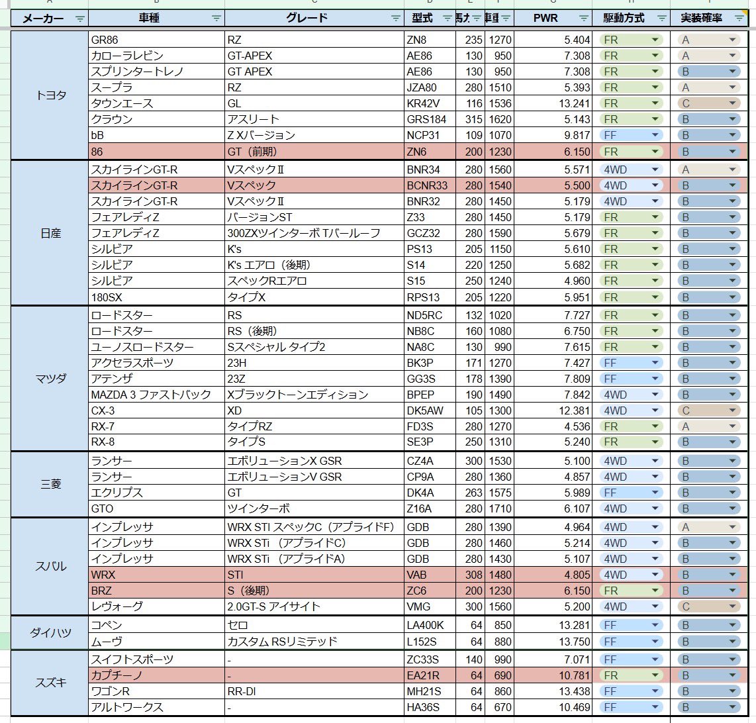Click the ユーノスロードスター model cell
Image resolution: width=756 pixels, height=723 pixels.
coord(157,347)
